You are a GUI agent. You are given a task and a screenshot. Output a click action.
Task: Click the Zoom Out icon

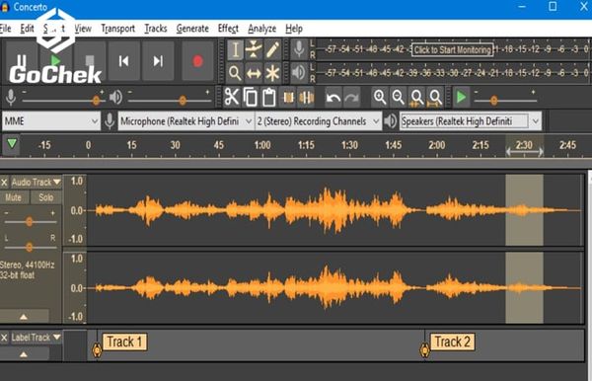[399, 98]
